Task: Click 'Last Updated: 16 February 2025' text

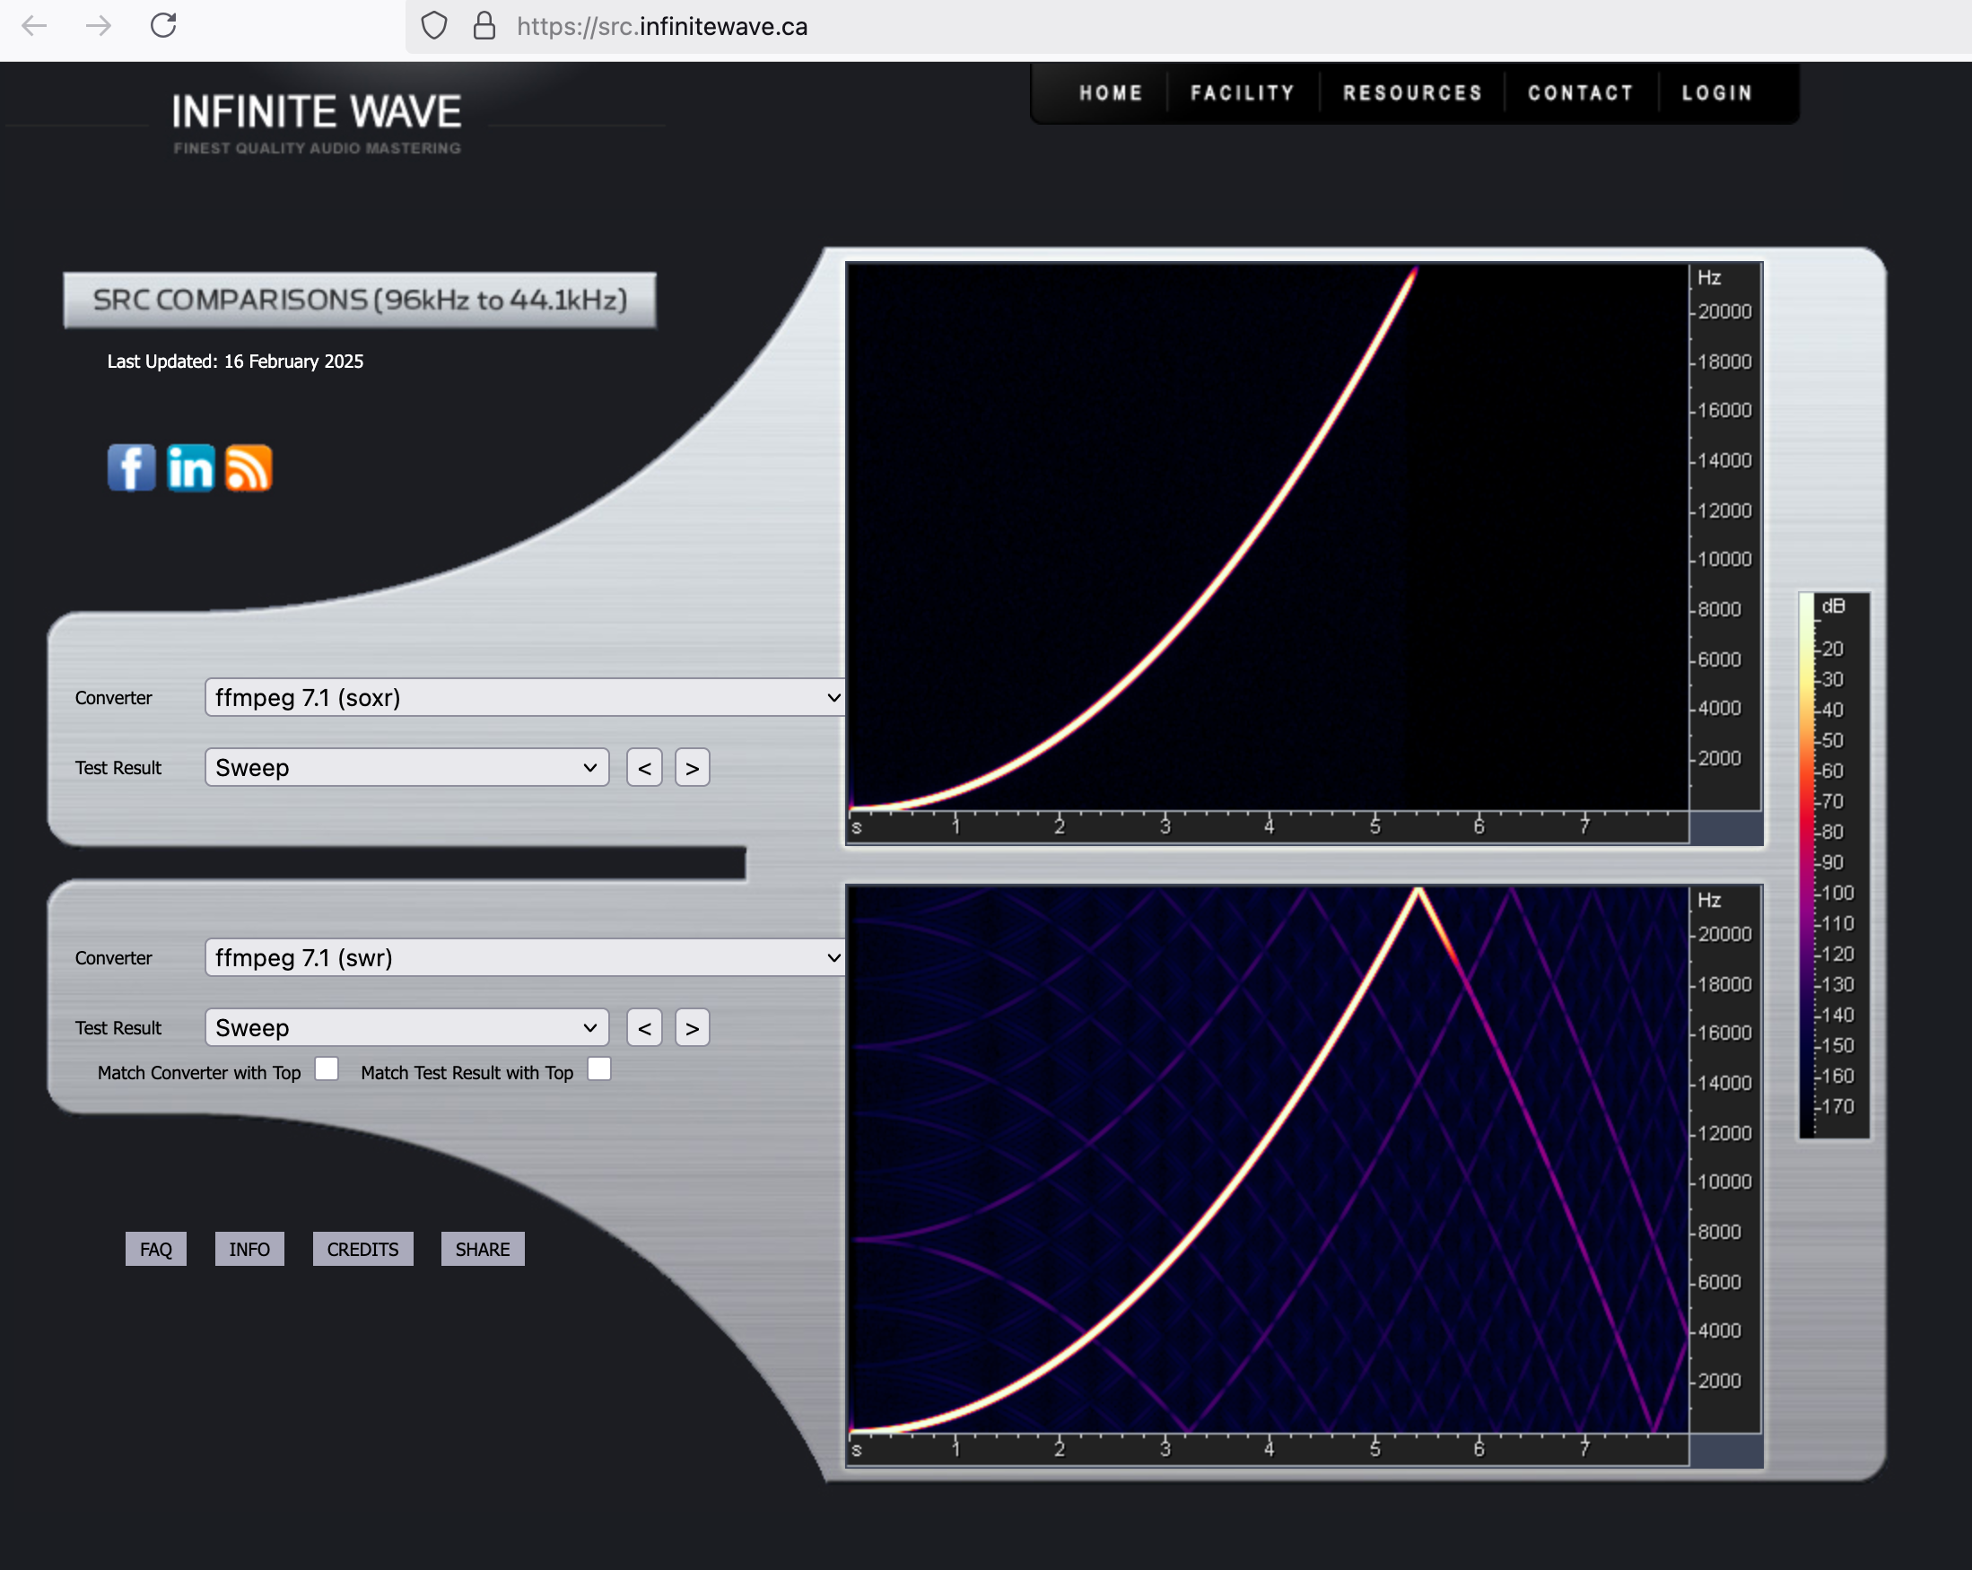Action: point(235,362)
